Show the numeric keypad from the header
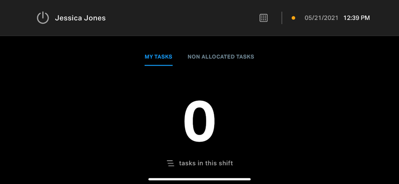Screen dimensions: 399x184 point(263,18)
